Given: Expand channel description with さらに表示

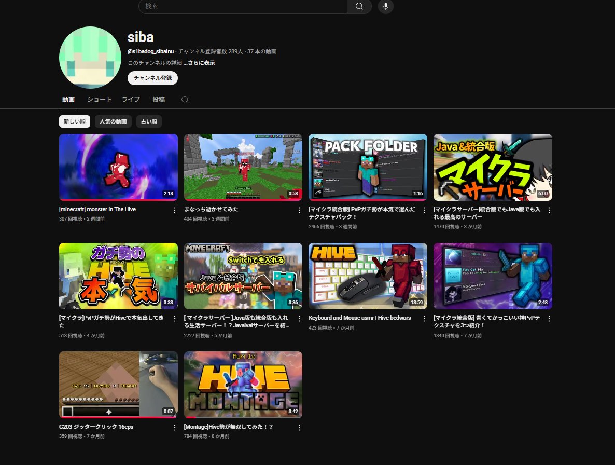Looking at the screenshot, I should pos(199,63).
